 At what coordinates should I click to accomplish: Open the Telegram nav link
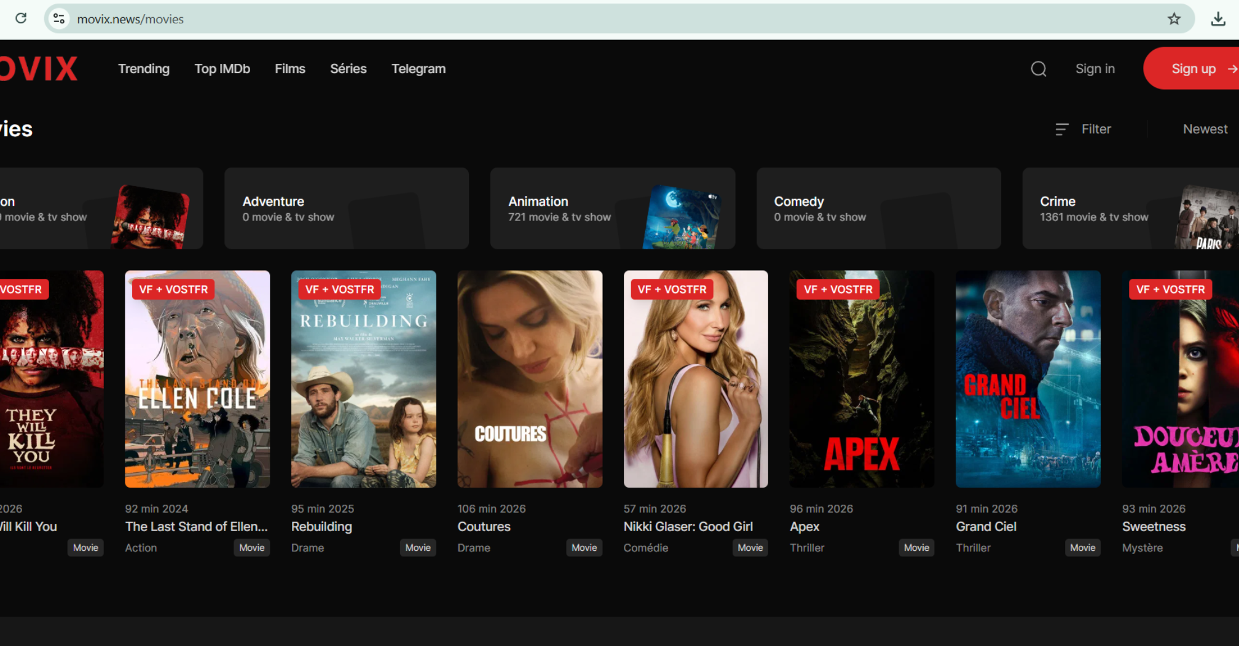[x=418, y=69]
